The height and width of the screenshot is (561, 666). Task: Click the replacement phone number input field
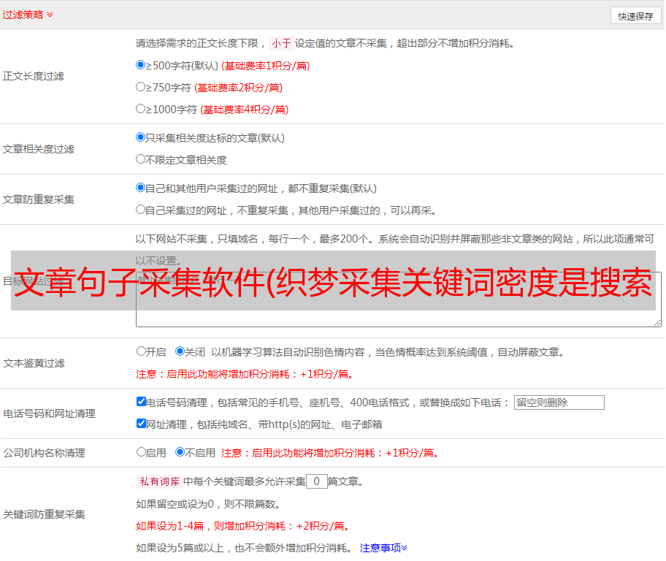[x=559, y=402]
